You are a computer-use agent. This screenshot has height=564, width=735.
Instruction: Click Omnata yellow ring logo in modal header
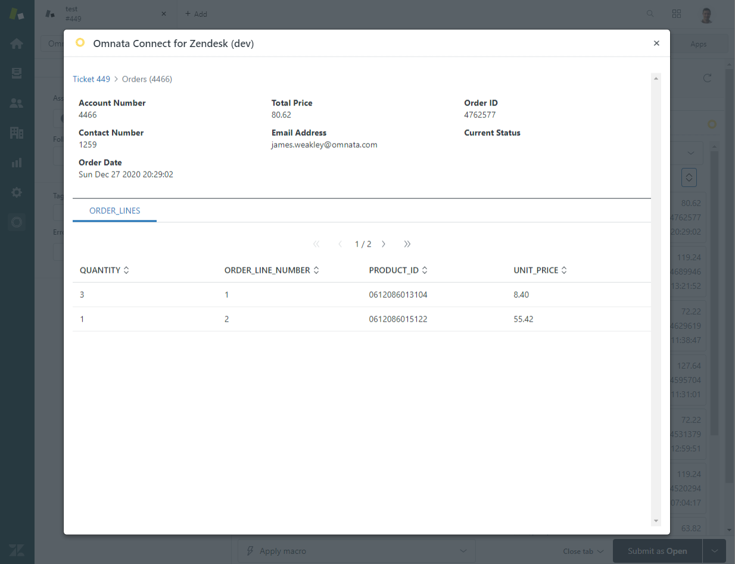click(80, 42)
